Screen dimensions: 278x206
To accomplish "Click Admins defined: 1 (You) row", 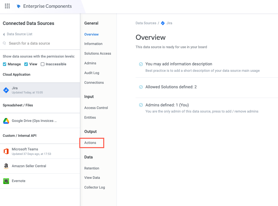I will [167, 105].
